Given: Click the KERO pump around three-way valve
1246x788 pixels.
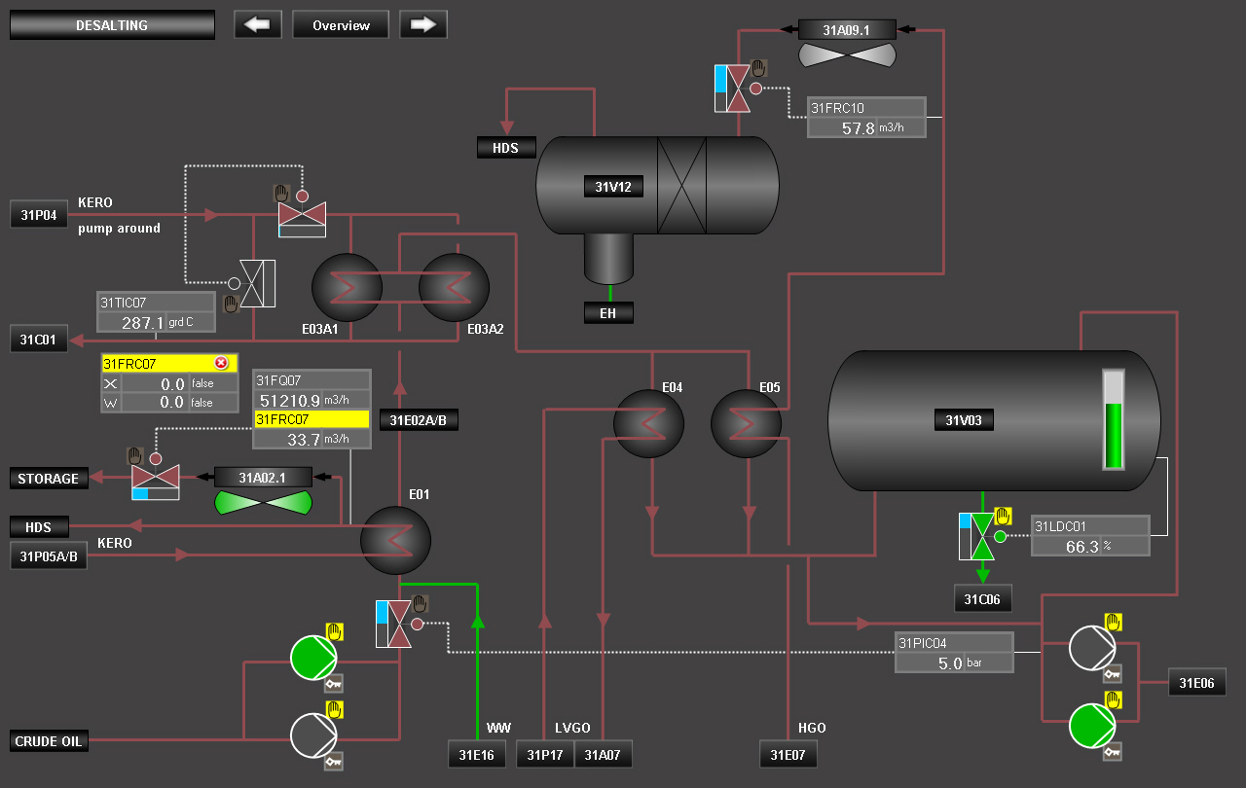Looking at the screenshot, I should point(302,219).
